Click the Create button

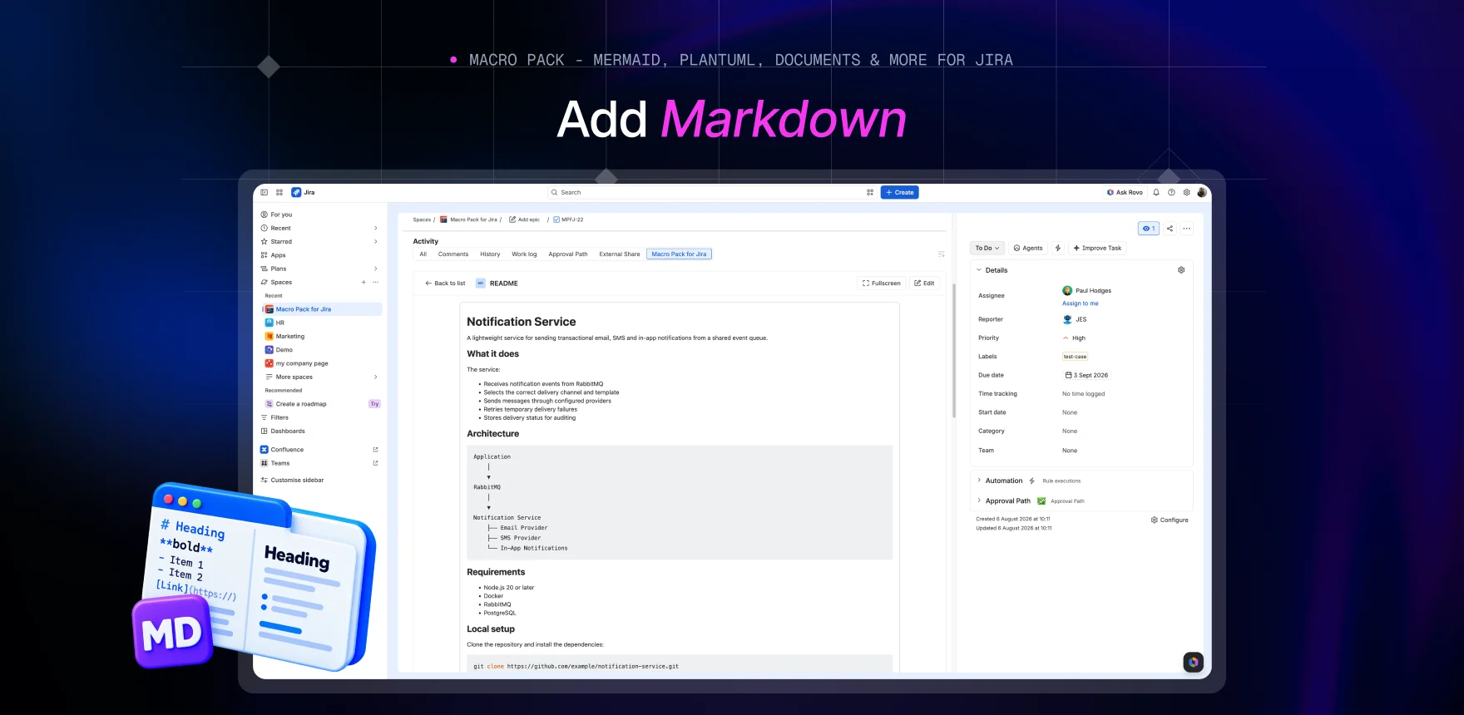click(900, 192)
